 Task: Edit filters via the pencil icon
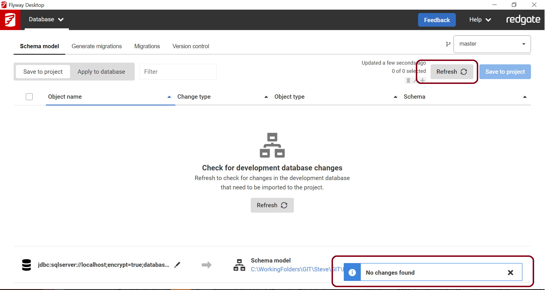coord(415,81)
